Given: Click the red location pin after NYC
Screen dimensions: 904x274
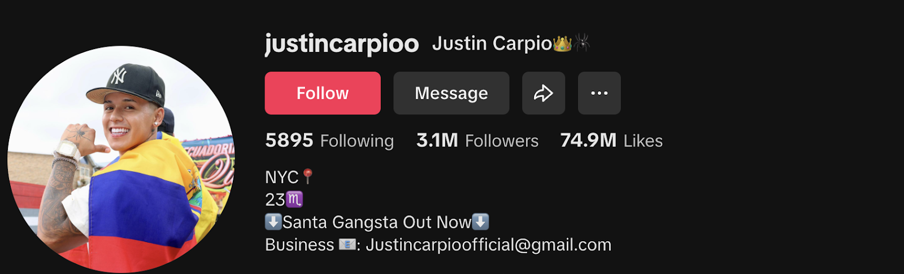Looking at the screenshot, I should 308,176.
